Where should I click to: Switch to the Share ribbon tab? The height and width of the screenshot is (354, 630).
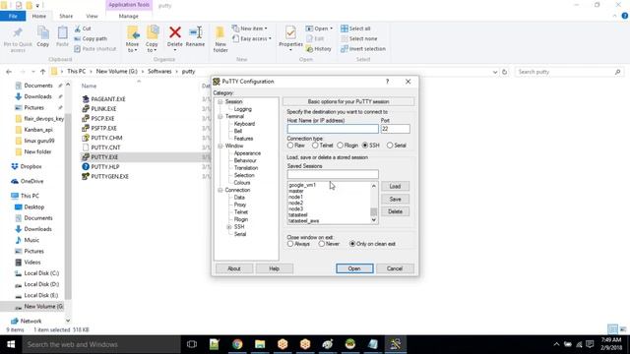point(66,16)
